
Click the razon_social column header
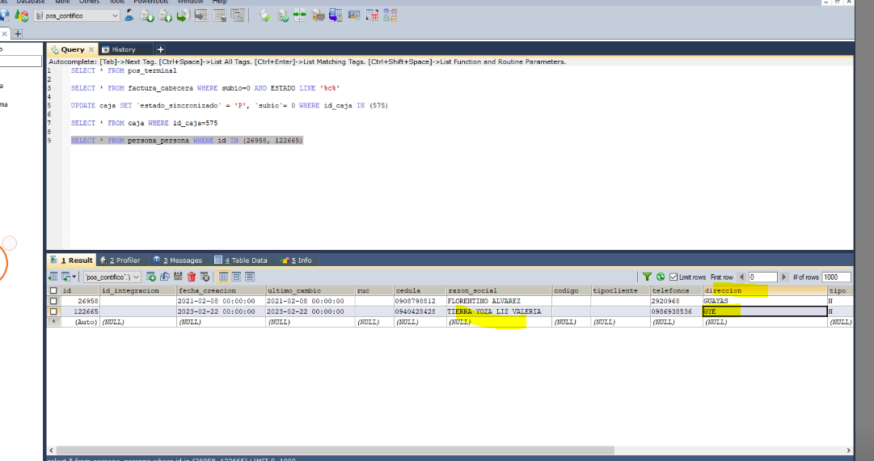pos(499,290)
